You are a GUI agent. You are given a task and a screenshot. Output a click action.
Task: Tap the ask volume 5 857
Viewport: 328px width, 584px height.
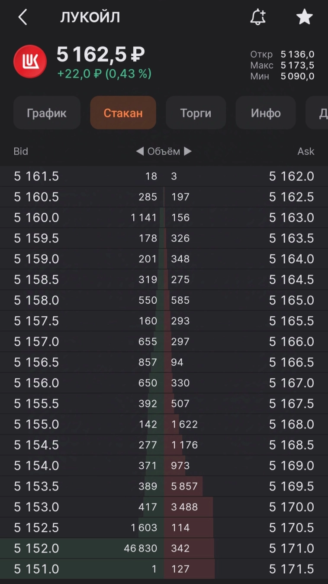[184, 486]
